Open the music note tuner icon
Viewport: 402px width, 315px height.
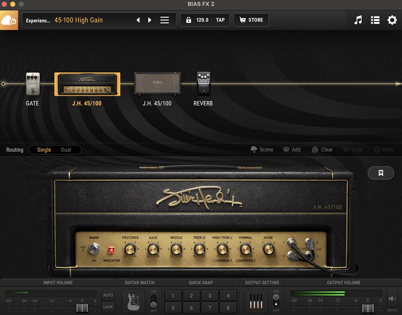pos(358,20)
